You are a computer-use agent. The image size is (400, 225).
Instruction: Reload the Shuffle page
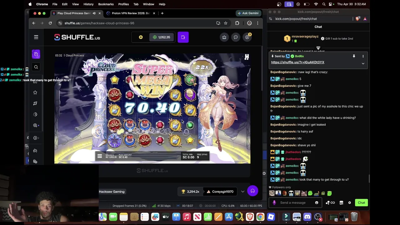(x=50, y=23)
